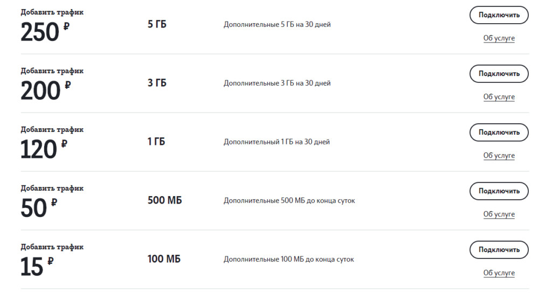The image size is (552, 293).
Task: Click the 200 ₽ price
Action: point(40,91)
